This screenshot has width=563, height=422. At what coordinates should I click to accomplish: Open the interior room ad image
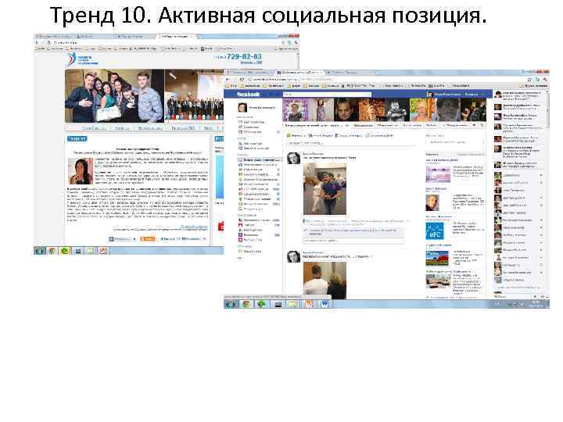pyautogui.click(x=438, y=281)
